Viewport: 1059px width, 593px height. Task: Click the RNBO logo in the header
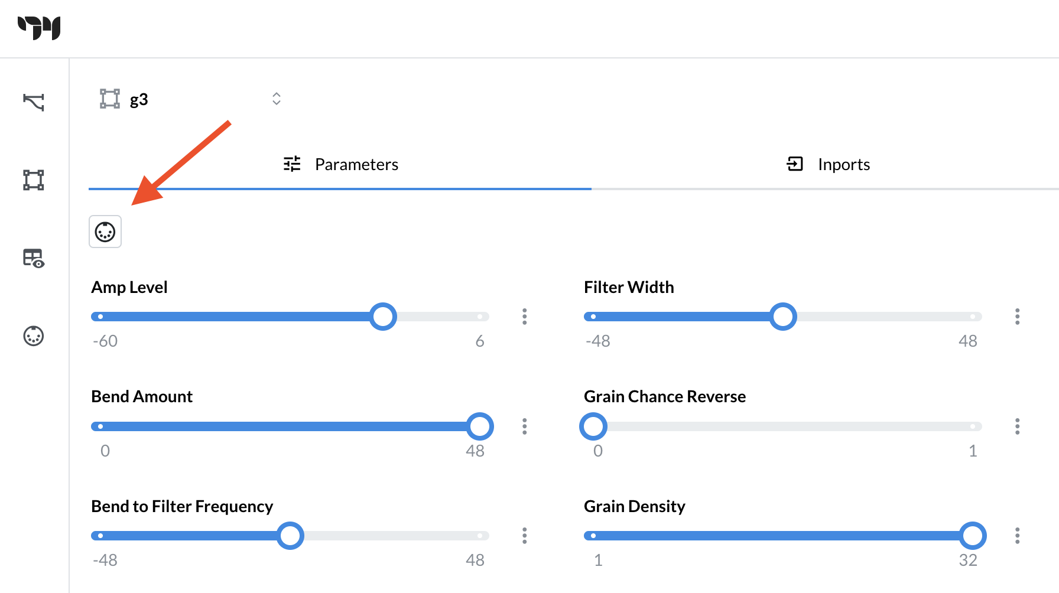(x=39, y=28)
